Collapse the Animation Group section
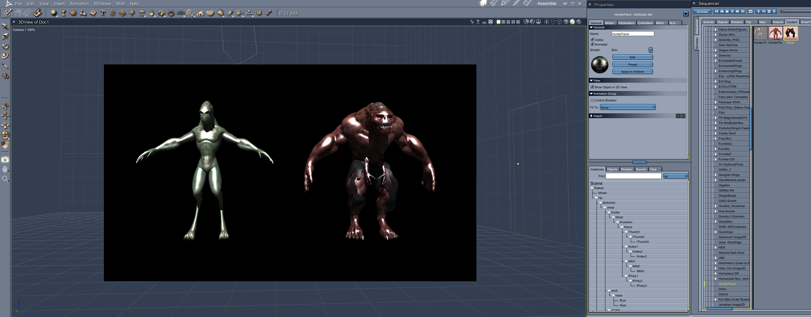 (592, 93)
